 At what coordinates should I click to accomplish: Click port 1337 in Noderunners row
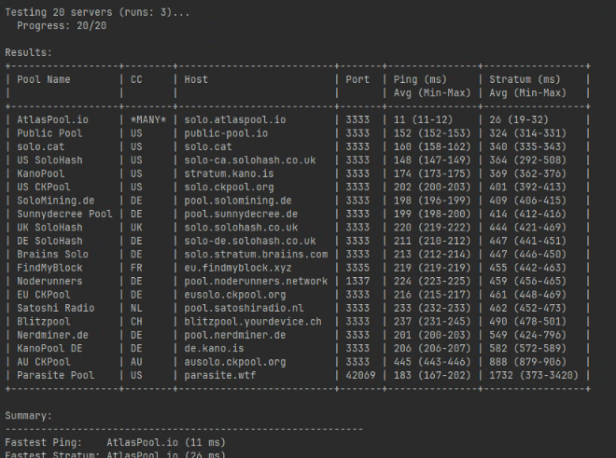(357, 282)
